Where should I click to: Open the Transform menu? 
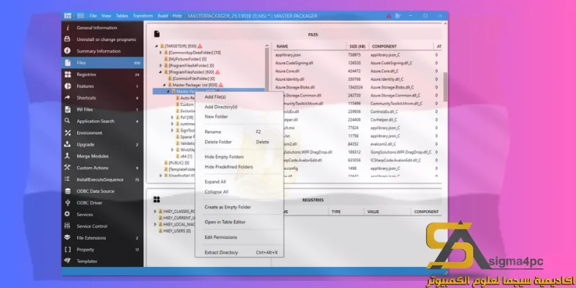pos(143,16)
